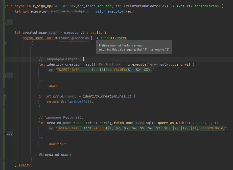Collapse the r_sign_up function with its gutter fold marker
This screenshot has width=233, height=170.
click(x=5, y=6)
